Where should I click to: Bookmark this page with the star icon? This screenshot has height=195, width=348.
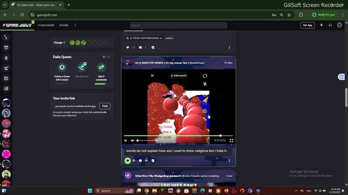(x=289, y=15)
